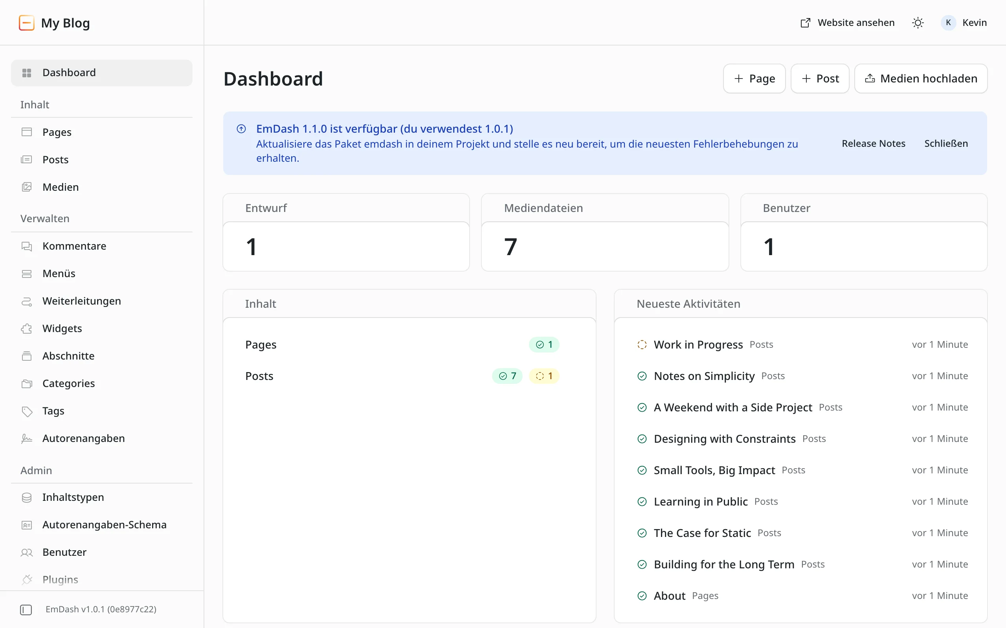The width and height of the screenshot is (1006, 628).
Task: Create a new Post with the + Post button
Action: pos(820,78)
